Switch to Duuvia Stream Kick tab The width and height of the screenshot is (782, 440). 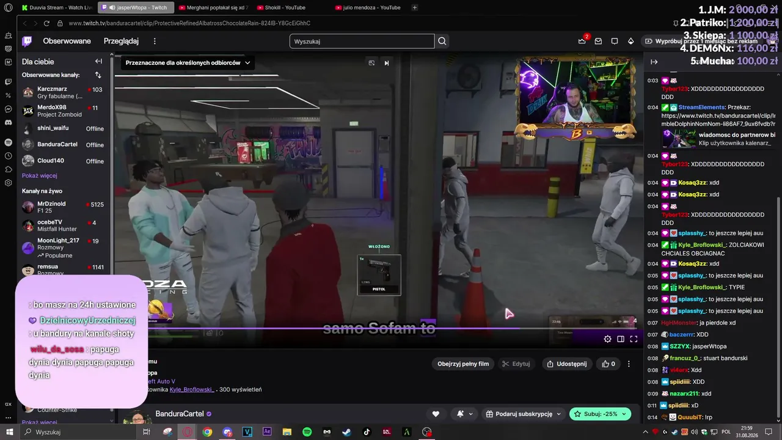point(56,7)
